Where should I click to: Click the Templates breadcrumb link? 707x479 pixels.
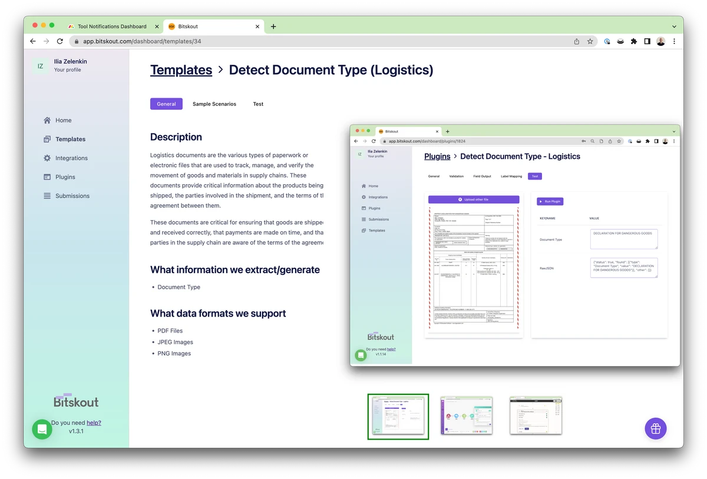181,70
